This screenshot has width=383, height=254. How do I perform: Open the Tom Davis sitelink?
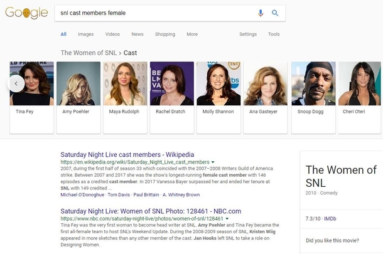point(119,194)
